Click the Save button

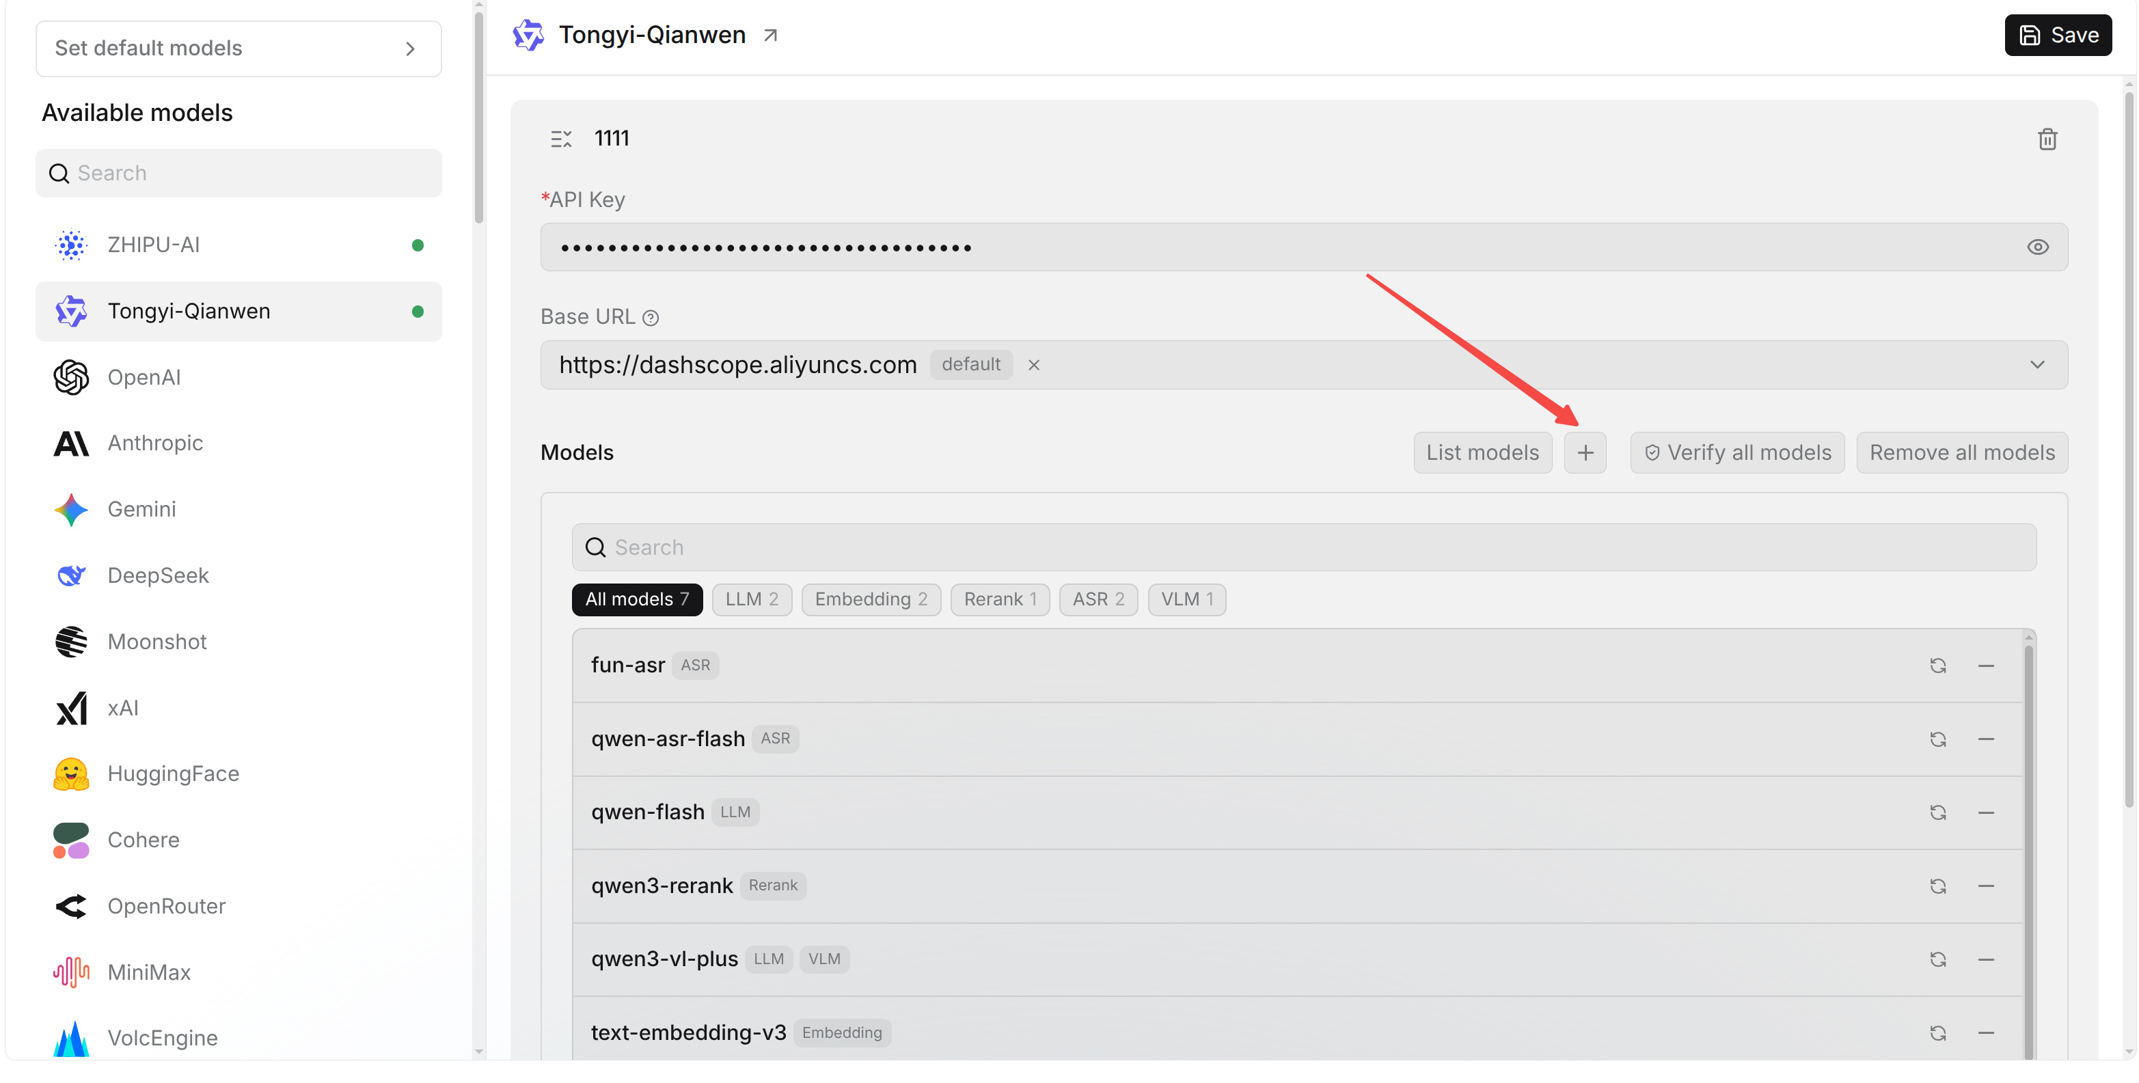coord(2057,35)
